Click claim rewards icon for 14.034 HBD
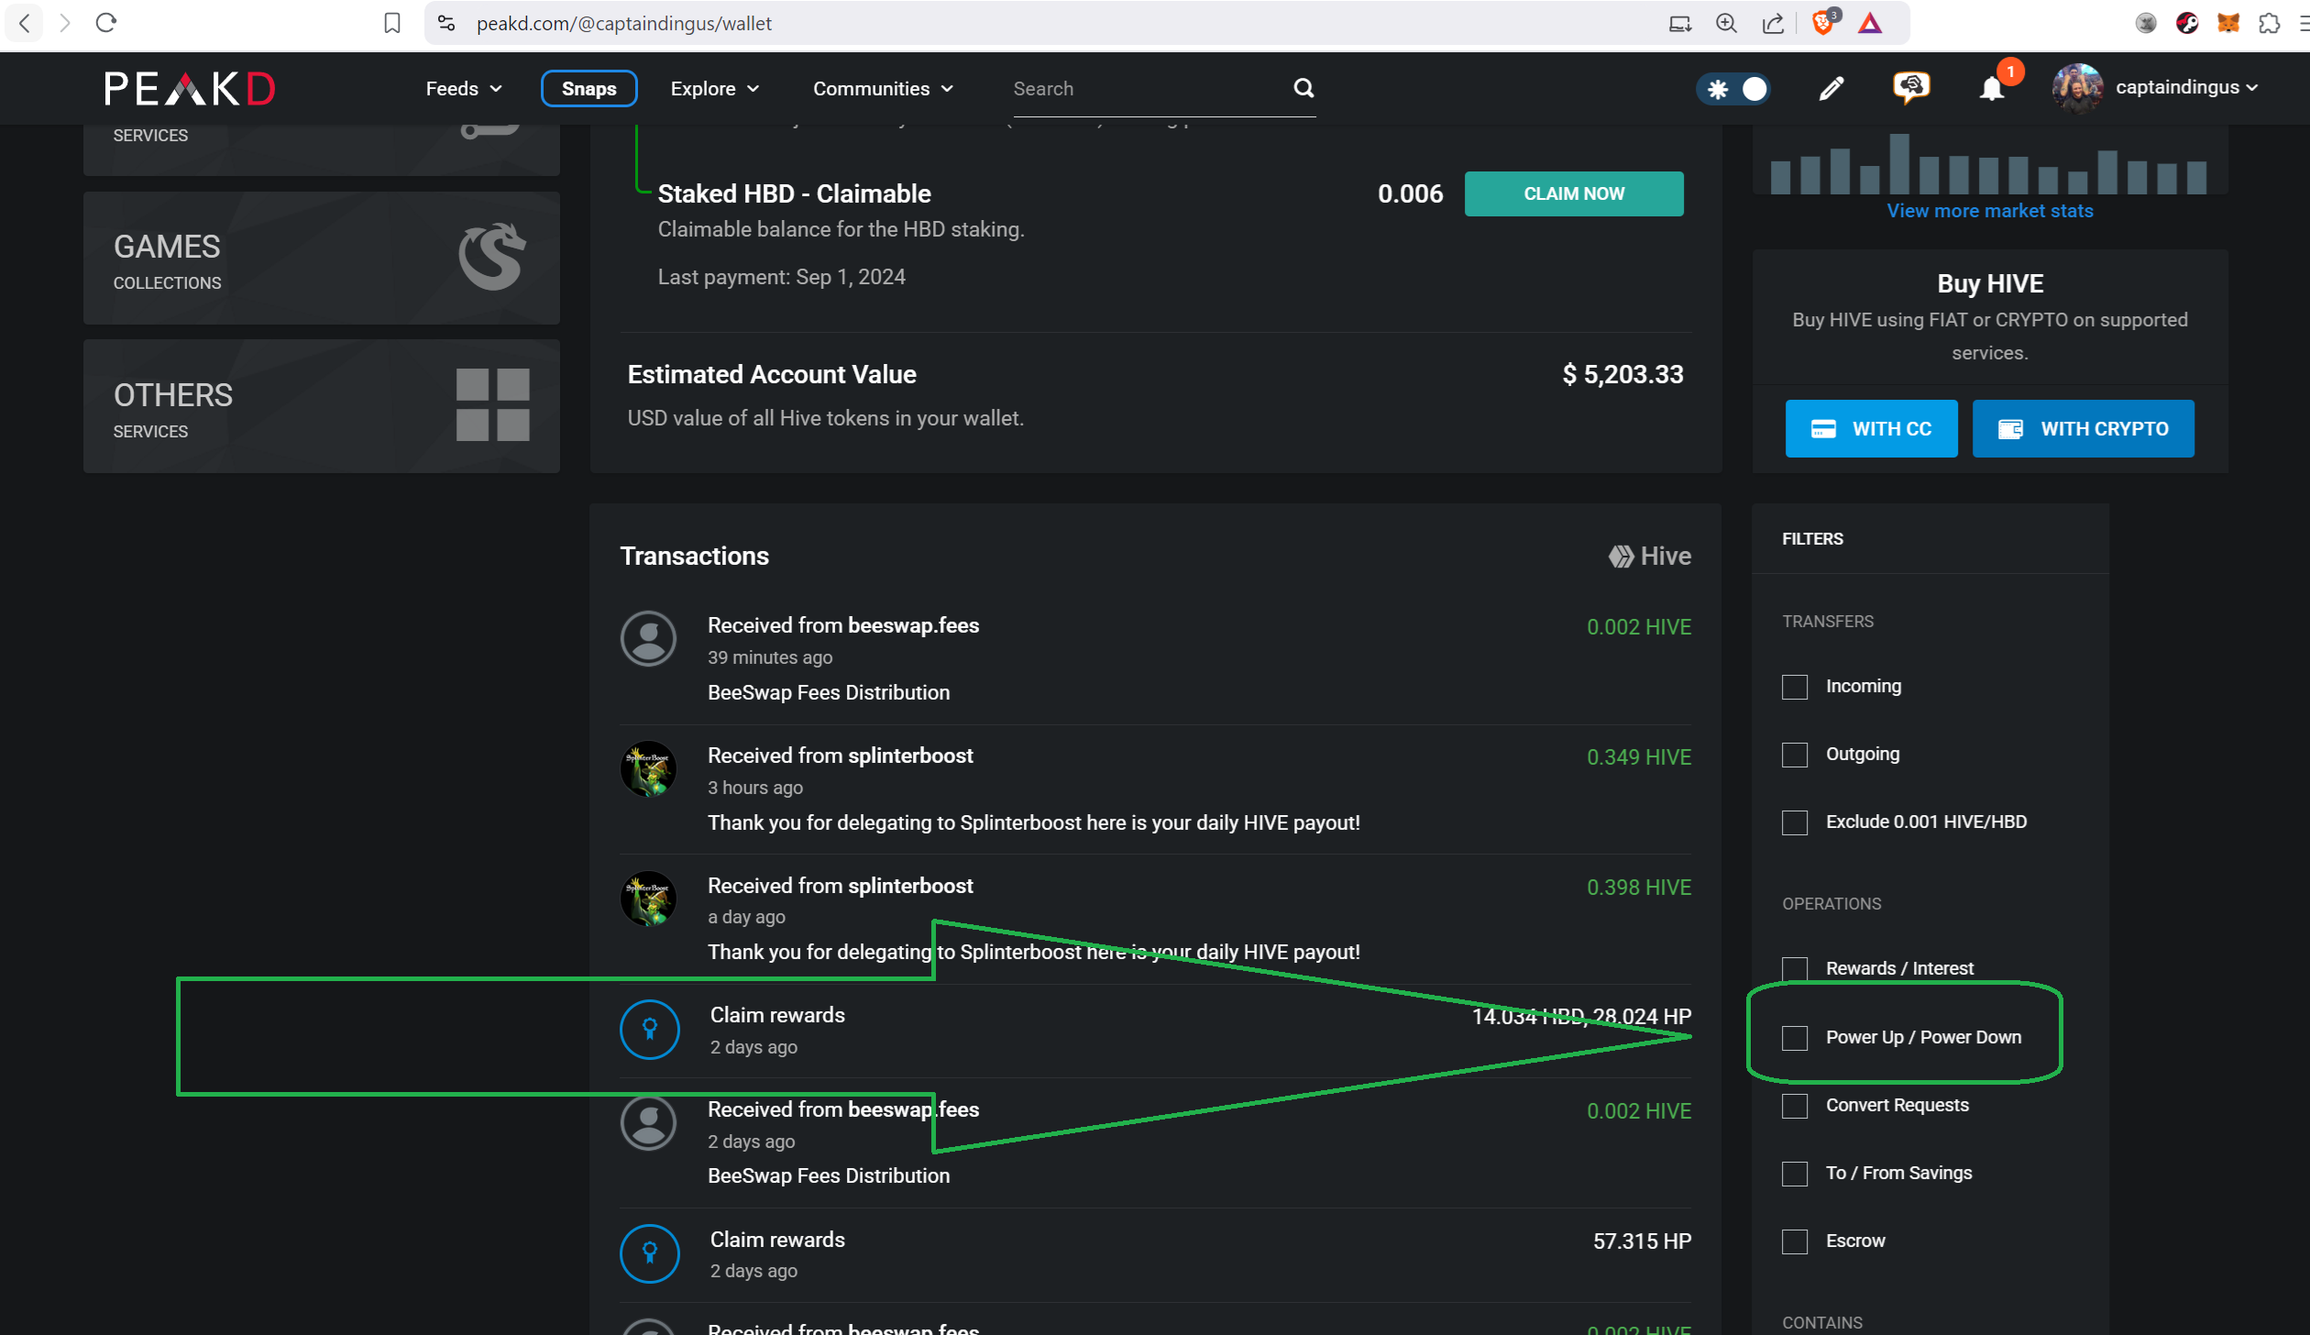Screen dimensions: 2310x1335 650,1029
